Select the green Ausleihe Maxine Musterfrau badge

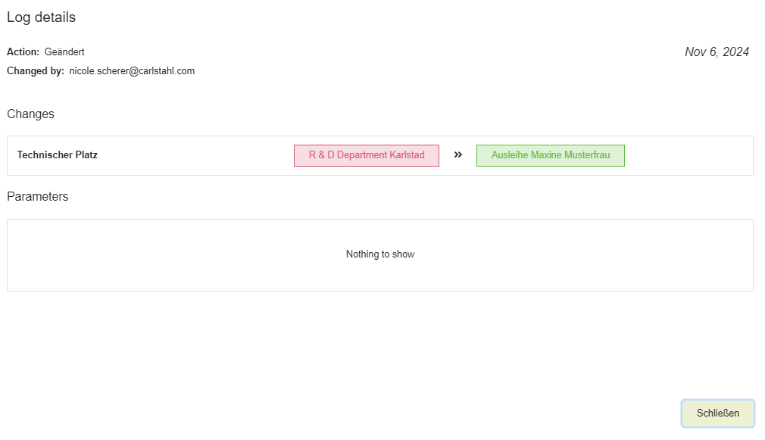550,155
